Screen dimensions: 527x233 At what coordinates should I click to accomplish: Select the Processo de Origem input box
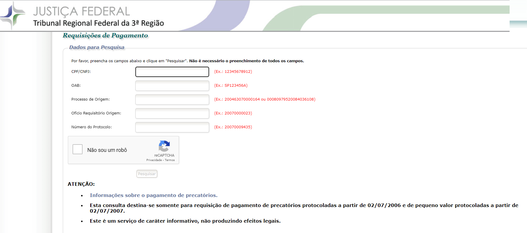[172, 99]
